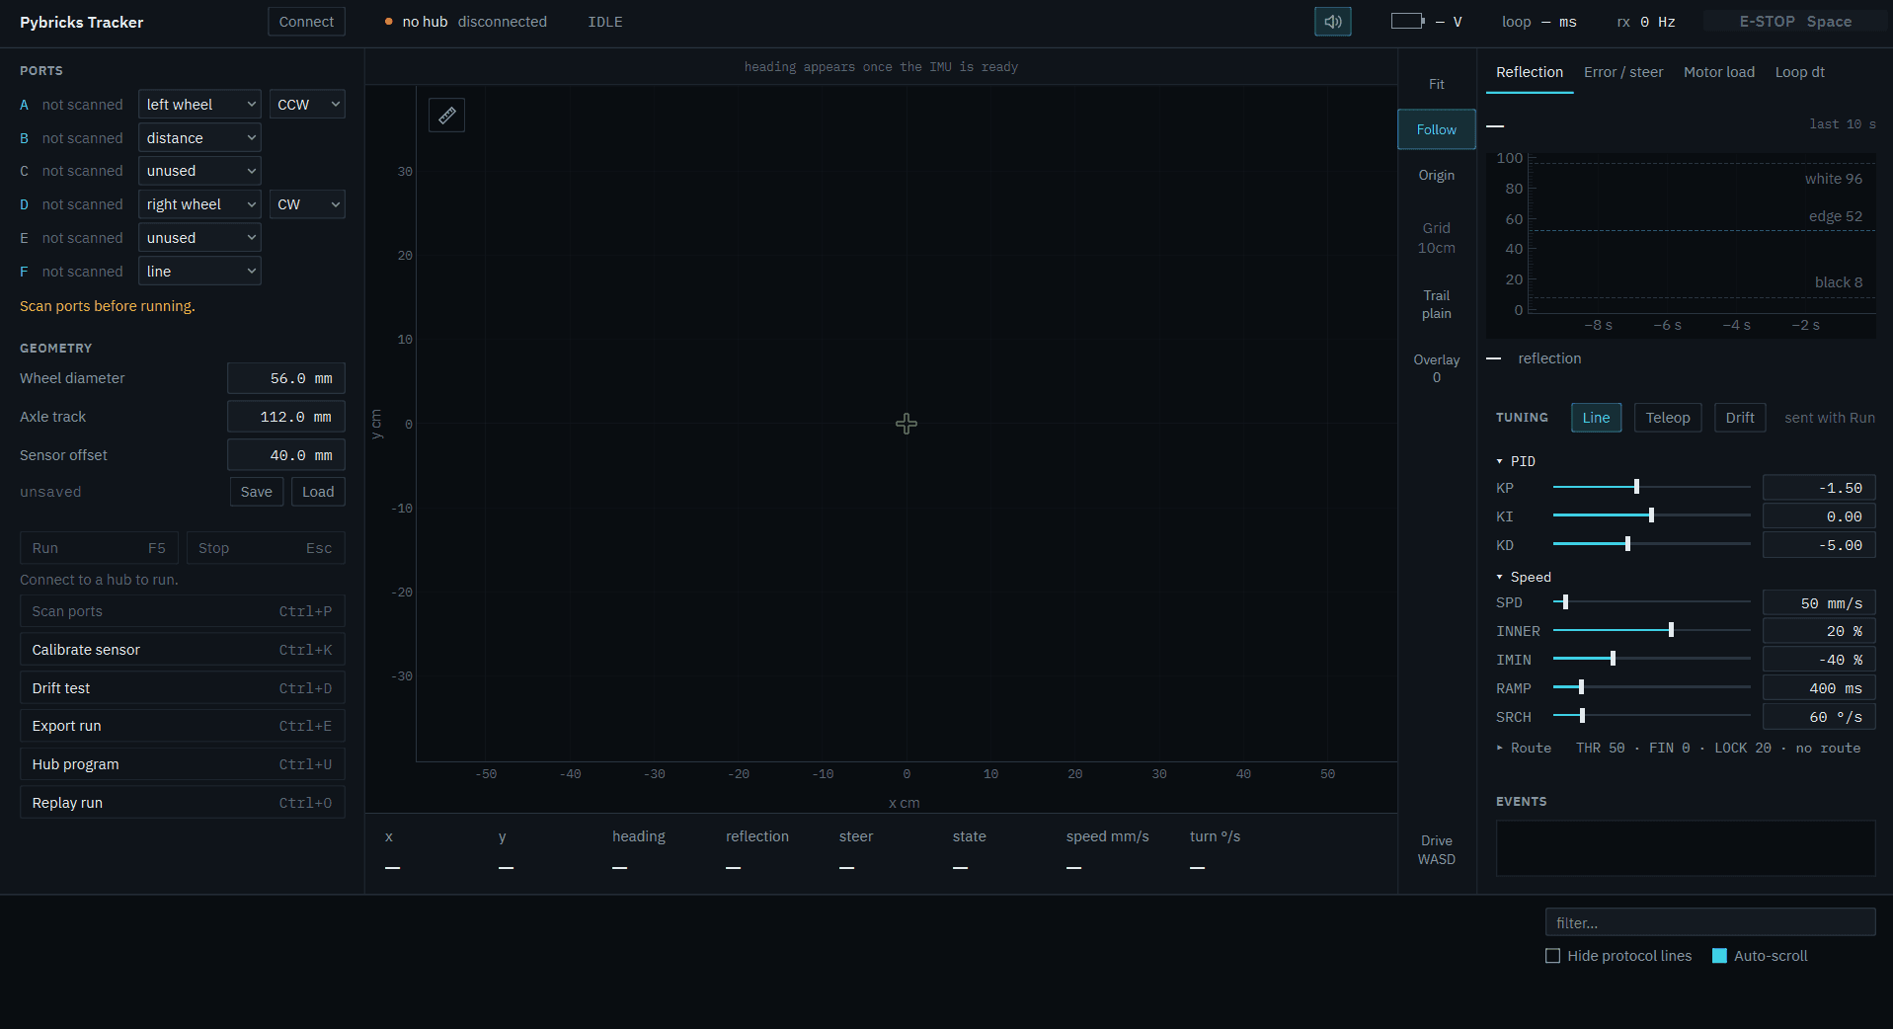Enable Hide protocol lines checkbox
Viewport: 1893px width, 1029px height.
click(x=1552, y=956)
